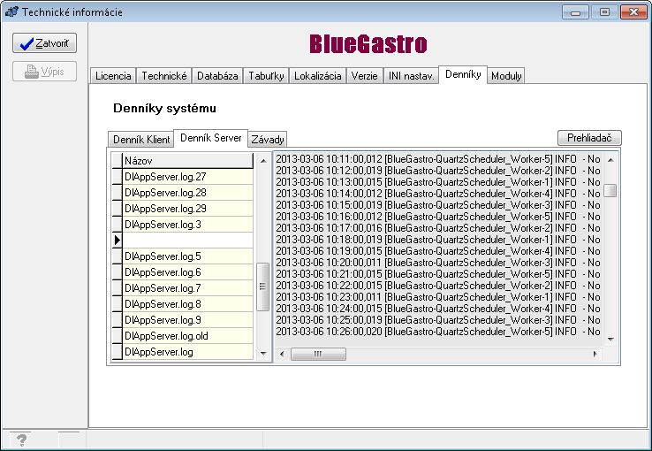Click the log viewer vertical scroll thumb
This screenshot has width=652, height=451.
coord(610,190)
